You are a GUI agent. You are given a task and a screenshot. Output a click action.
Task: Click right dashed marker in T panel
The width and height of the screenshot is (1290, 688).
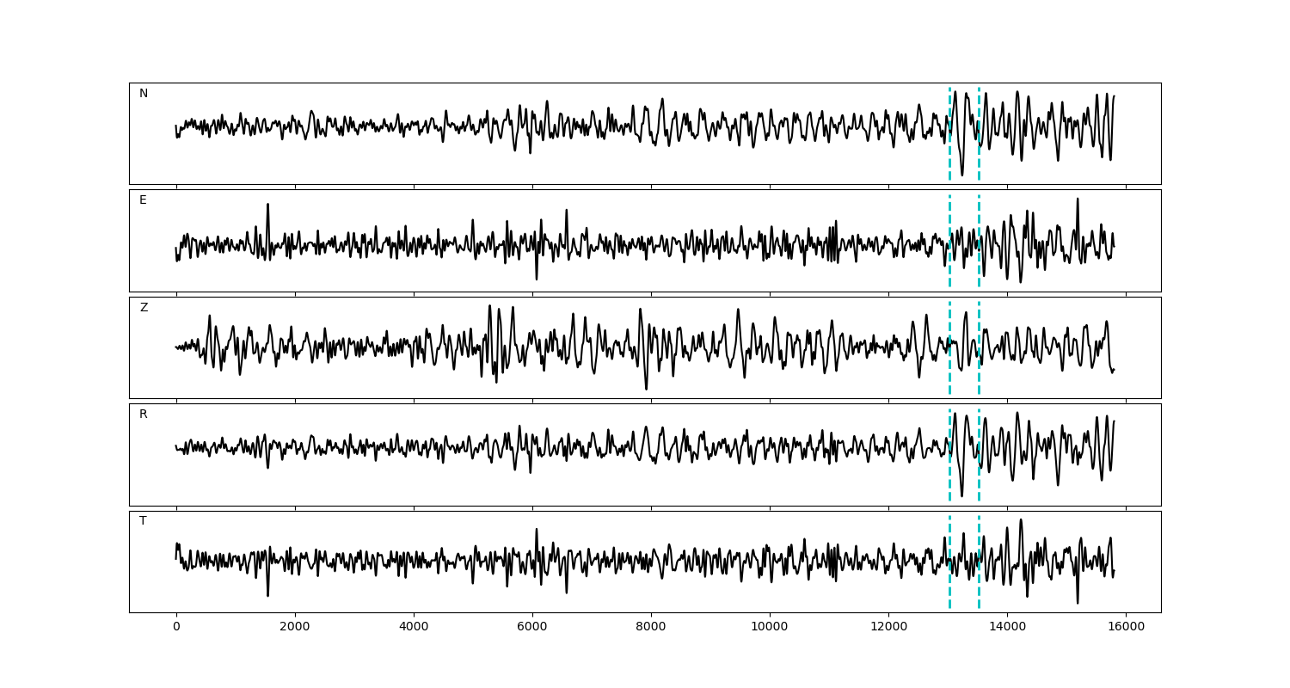point(979,585)
